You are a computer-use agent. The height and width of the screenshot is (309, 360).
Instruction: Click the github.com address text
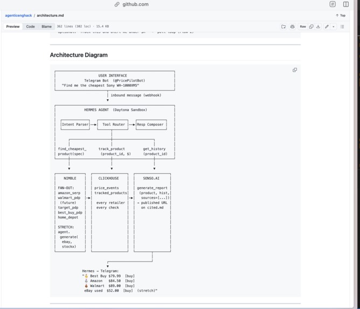coord(135,4)
